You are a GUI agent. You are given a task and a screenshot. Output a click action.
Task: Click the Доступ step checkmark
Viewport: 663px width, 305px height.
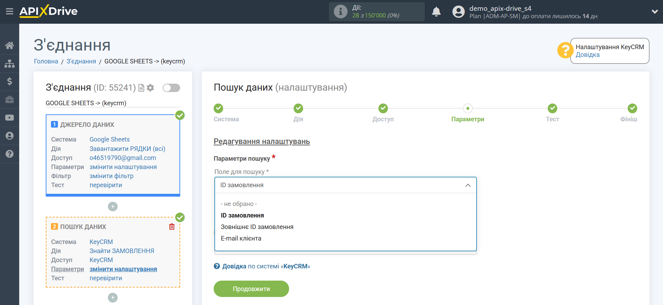click(383, 108)
